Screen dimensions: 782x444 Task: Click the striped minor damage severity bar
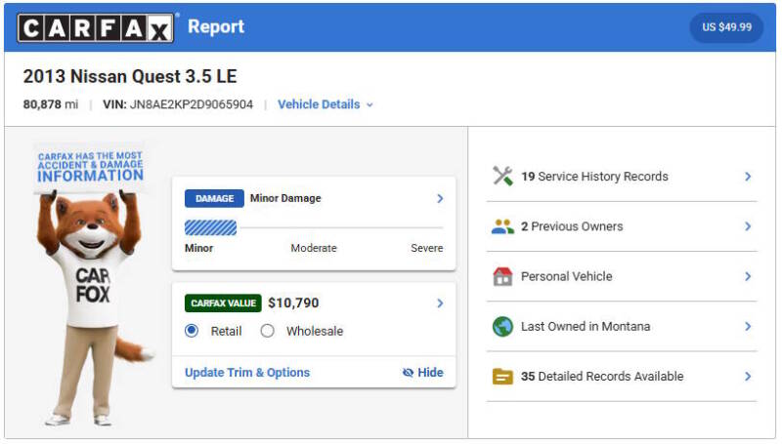pyautogui.click(x=210, y=227)
